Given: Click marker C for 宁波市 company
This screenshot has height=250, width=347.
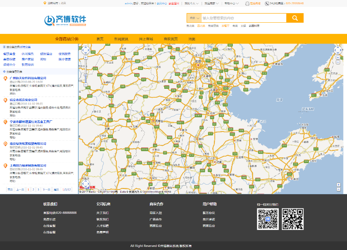Looking at the screenshot, I should [5, 122].
